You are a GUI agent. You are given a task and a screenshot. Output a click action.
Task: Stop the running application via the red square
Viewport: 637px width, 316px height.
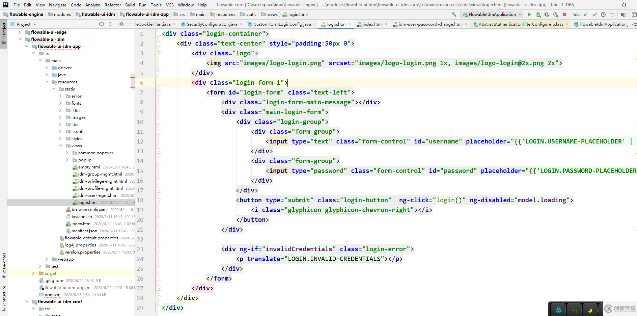(x=564, y=15)
